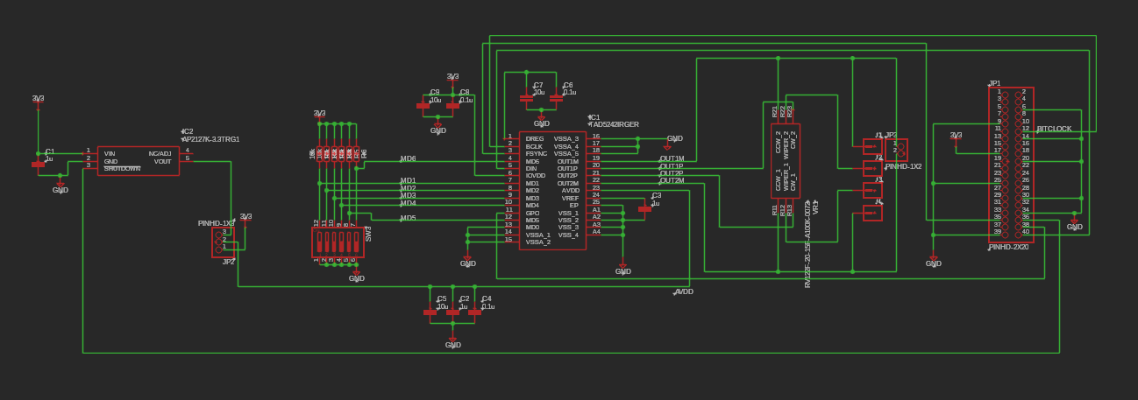Click capacitor C7 labeled 10u
Screen dimensions: 1138x400
(x=526, y=98)
